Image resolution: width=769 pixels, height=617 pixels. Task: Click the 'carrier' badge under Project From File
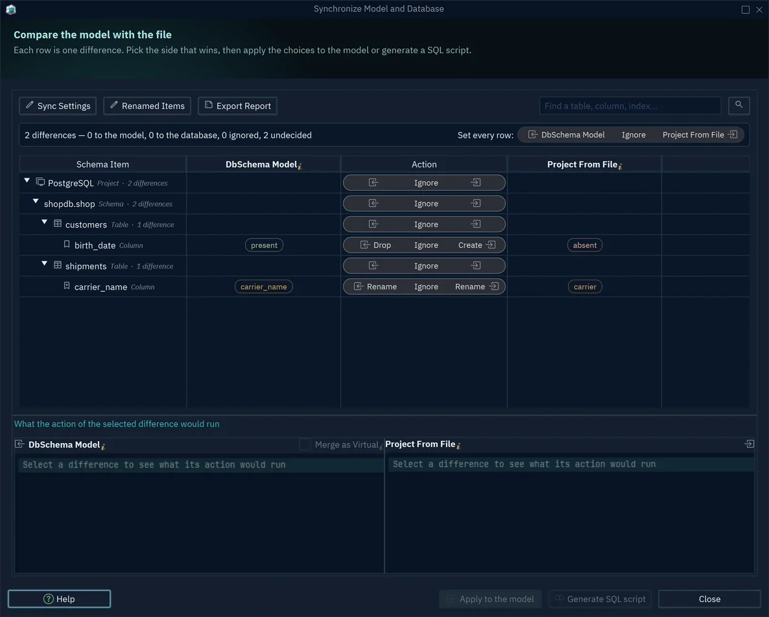585,287
